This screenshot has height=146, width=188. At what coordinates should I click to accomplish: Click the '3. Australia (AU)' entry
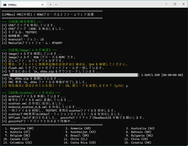tap(140, 128)
